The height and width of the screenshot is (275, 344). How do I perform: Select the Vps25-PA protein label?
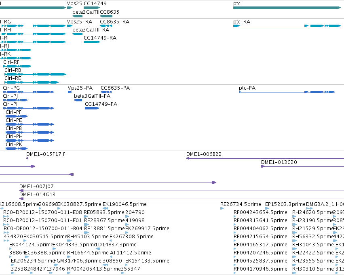coord(80,88)
